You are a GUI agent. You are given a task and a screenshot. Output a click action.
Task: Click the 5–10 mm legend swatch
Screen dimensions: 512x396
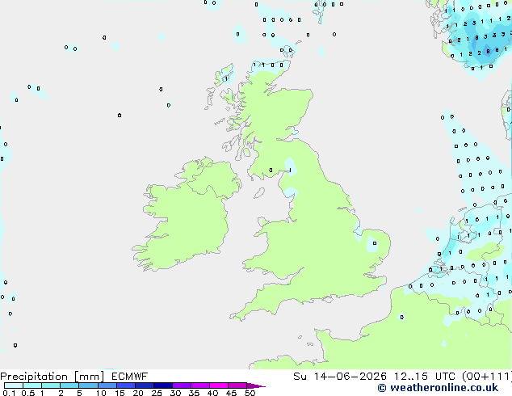click(88, 385)
